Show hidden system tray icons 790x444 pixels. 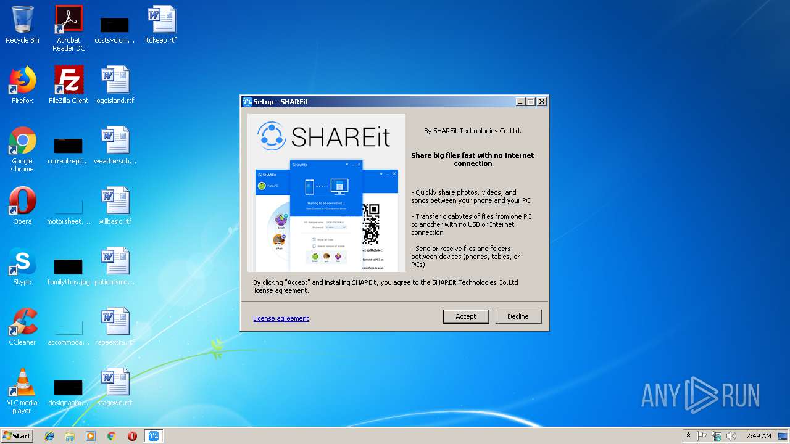(x=688, y=436)
